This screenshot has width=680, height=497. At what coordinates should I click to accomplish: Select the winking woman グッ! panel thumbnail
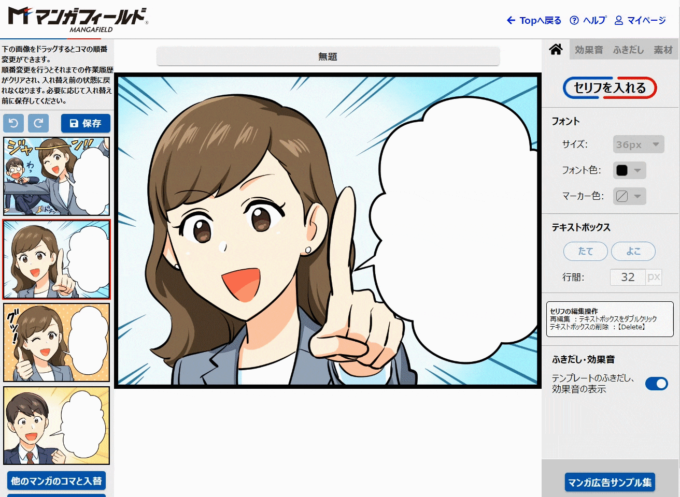56,342
